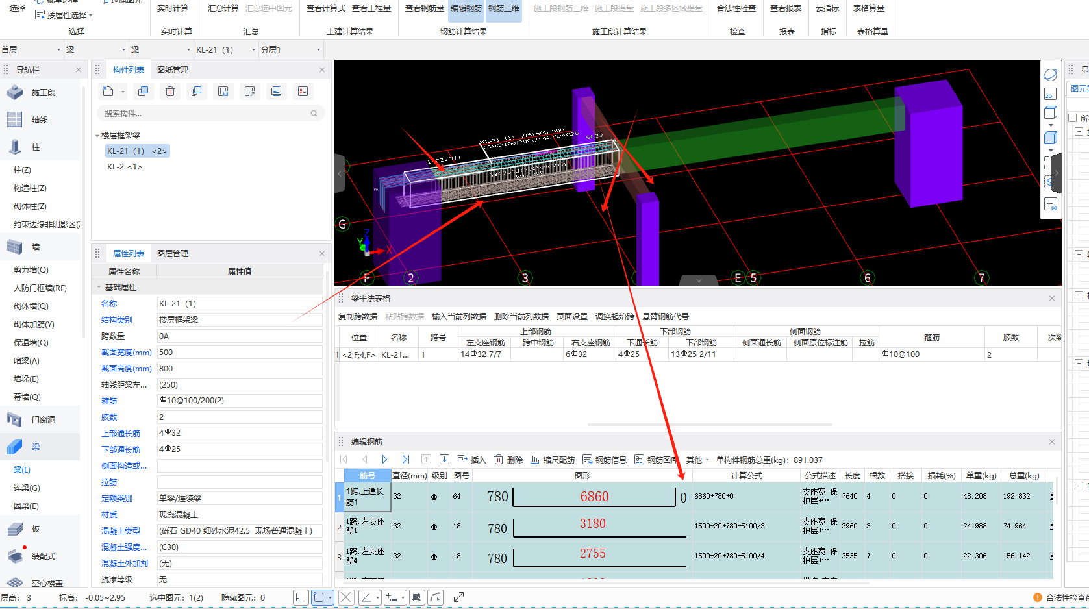
Task: Click 编辑钢筋 in the ribbon
Action: 466,8
